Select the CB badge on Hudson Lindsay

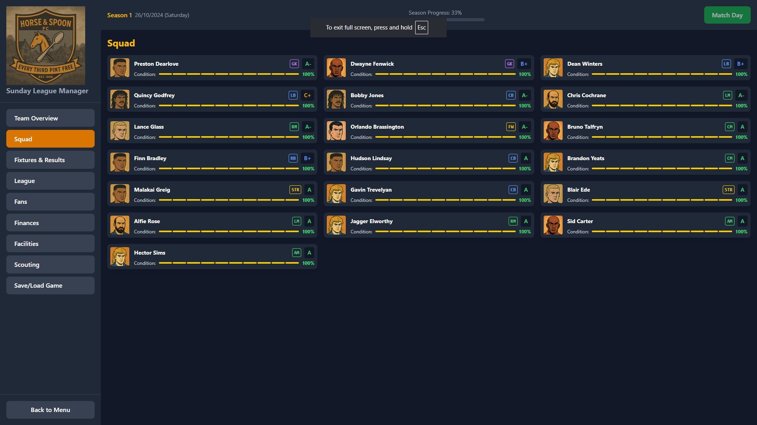pos(513,158)
